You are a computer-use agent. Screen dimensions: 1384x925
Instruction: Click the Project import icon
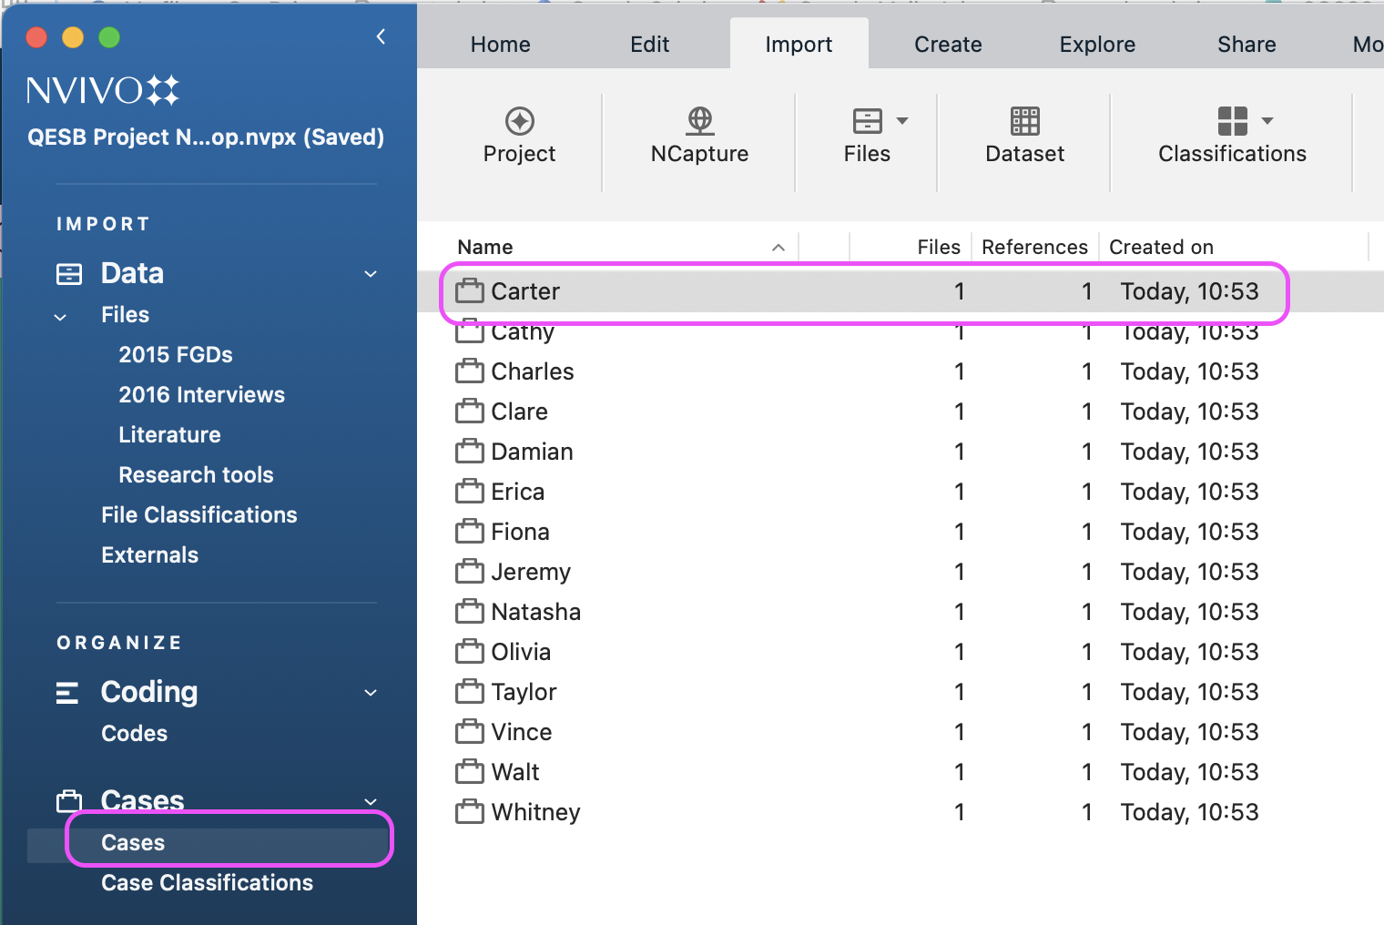[x=519, y=121]
